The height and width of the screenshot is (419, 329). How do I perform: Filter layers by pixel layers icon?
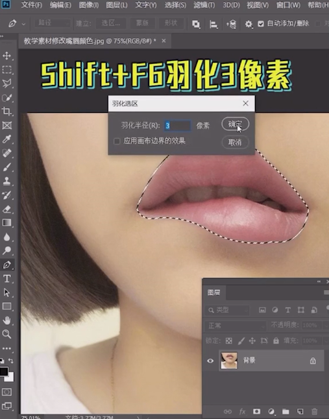(262, 310)
